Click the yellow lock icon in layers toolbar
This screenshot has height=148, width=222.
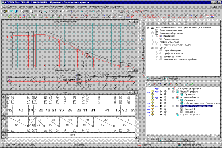point(176,84)
